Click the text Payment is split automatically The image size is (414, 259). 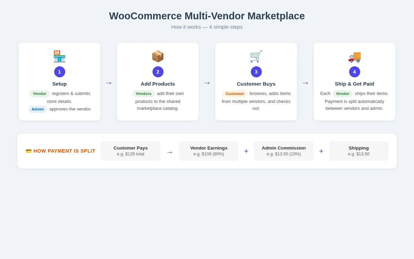pos(354,102)
